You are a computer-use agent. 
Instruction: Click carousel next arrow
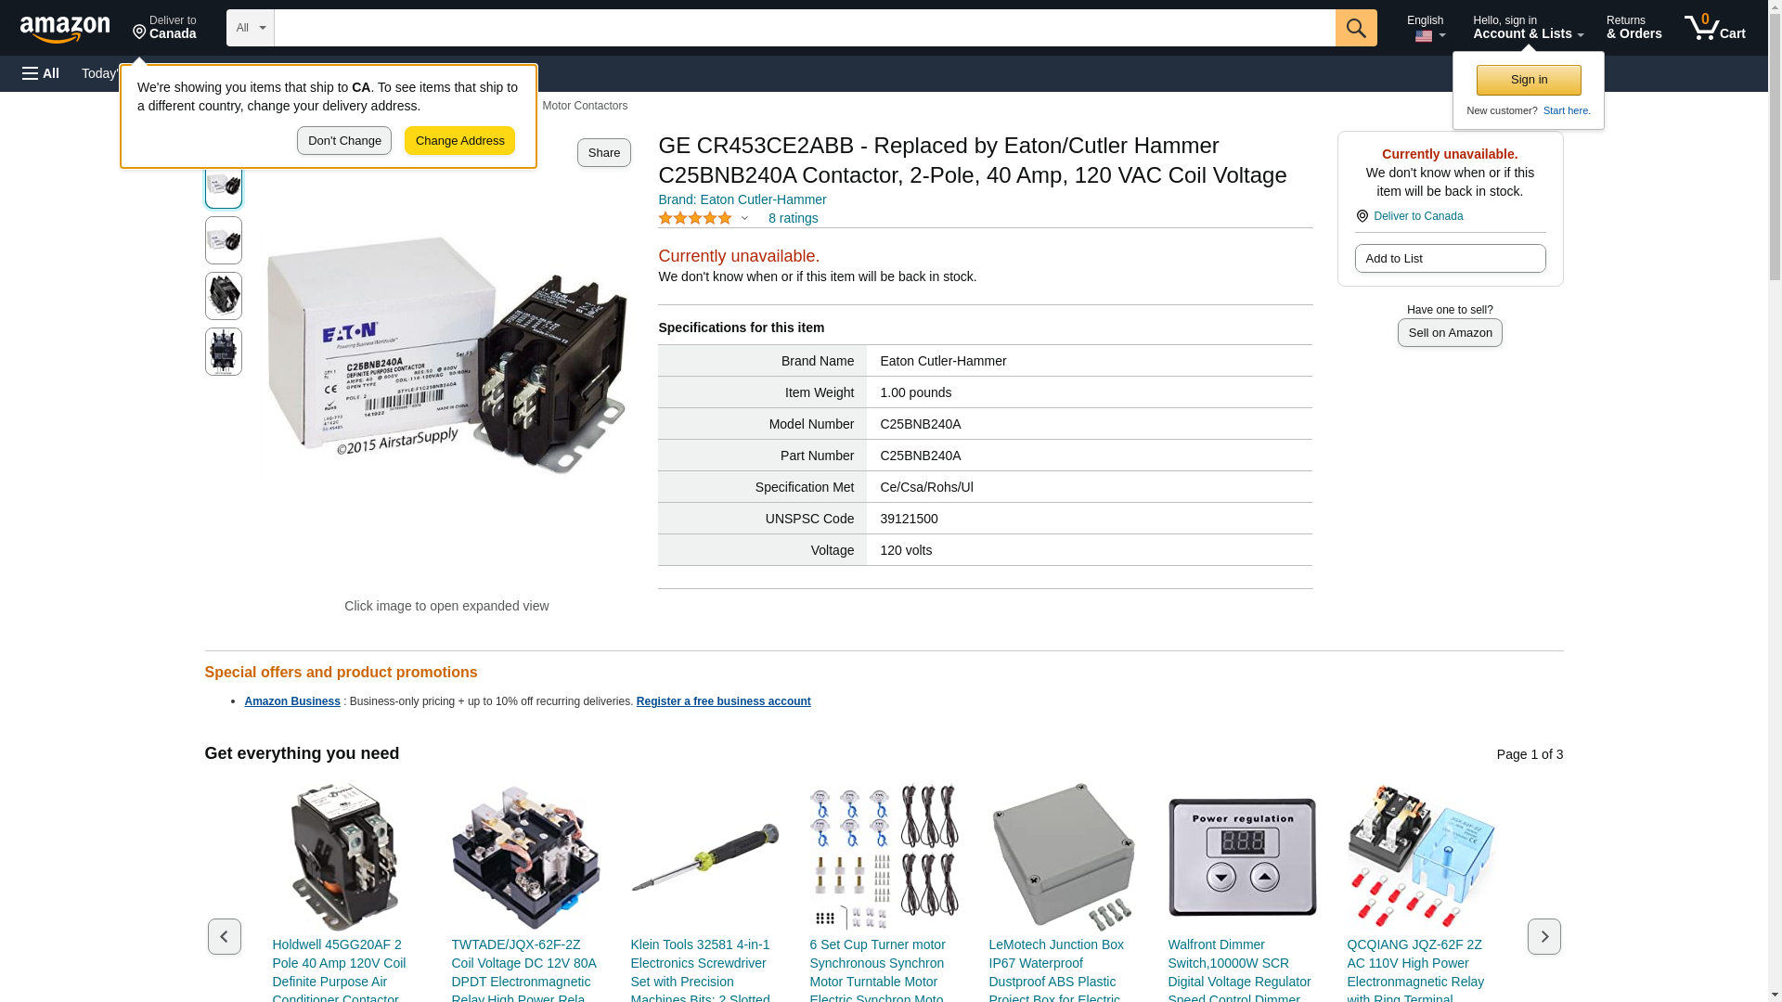click(x=1543, y=937)
